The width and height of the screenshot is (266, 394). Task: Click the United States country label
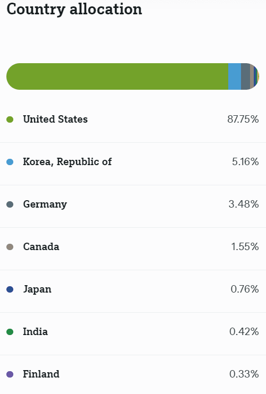pos(55,119)
